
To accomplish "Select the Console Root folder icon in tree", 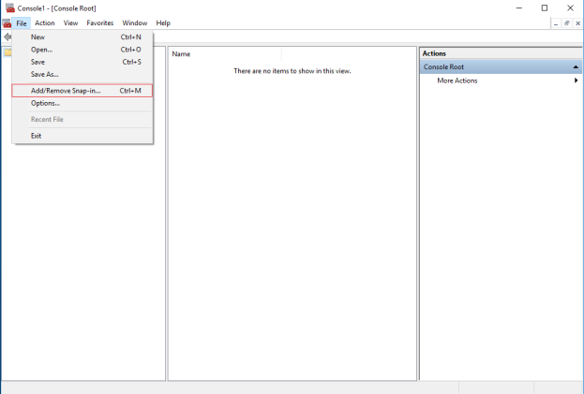I will point(6,52).
